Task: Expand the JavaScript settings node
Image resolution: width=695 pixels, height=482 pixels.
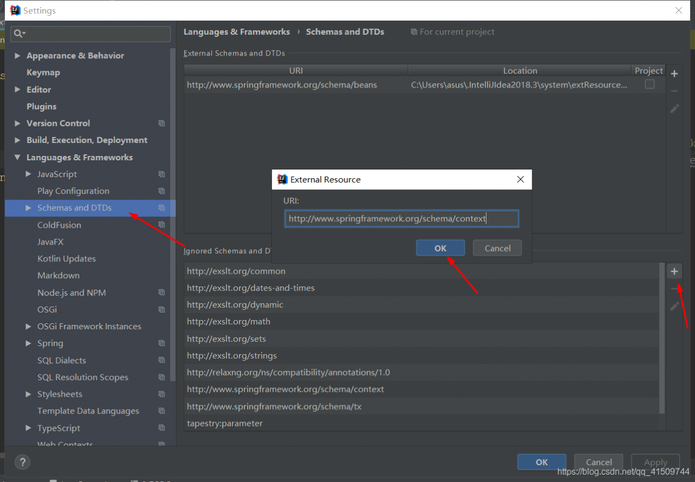Action: 28,174
